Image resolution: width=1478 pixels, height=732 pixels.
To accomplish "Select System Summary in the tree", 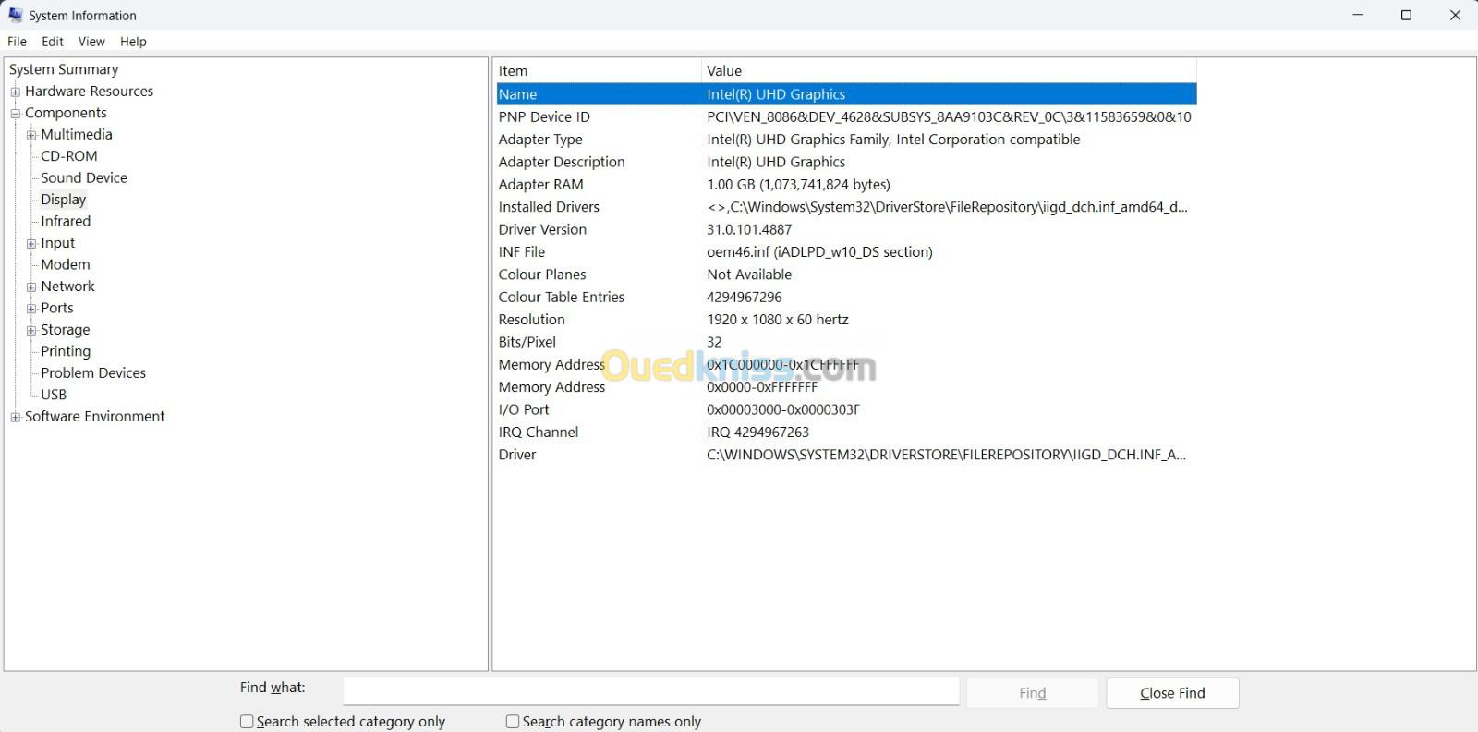I will (64, 69).
